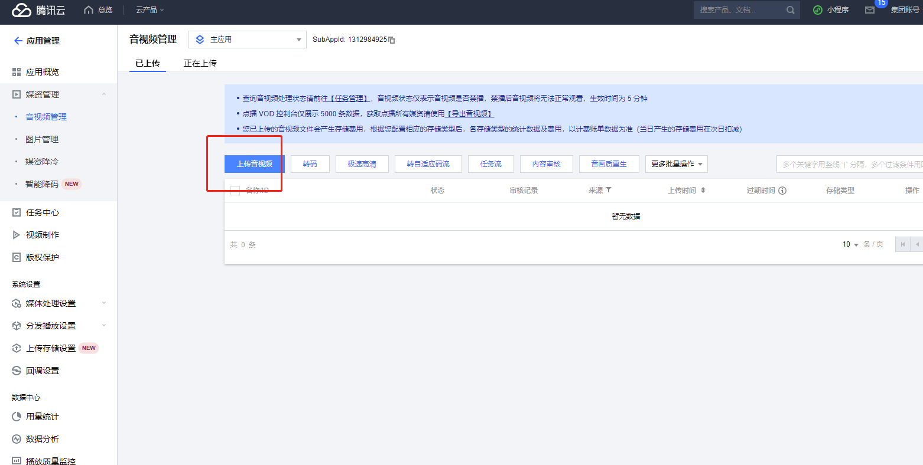Screen dimensions: 923x465
Task: Click the Tencent Cloud logo
Action: pos(38,10)
